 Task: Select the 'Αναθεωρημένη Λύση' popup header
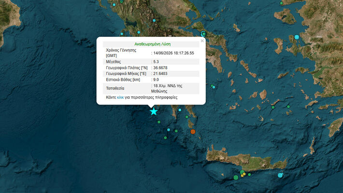(153, 44)
